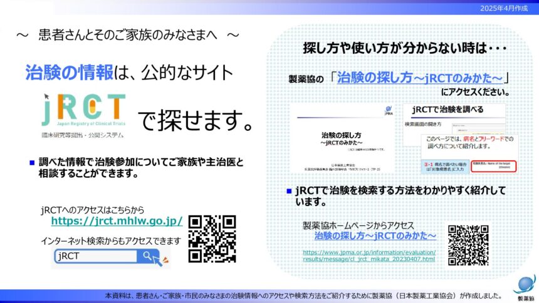
Task: Click the 製薬協の label before the heading link
Action: 306,80
